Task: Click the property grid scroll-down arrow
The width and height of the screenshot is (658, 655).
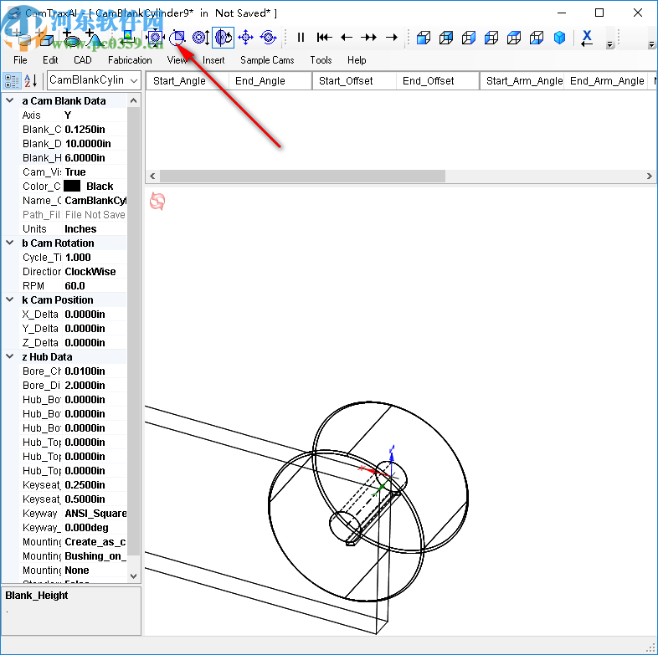Action: (x=133, y=576)
